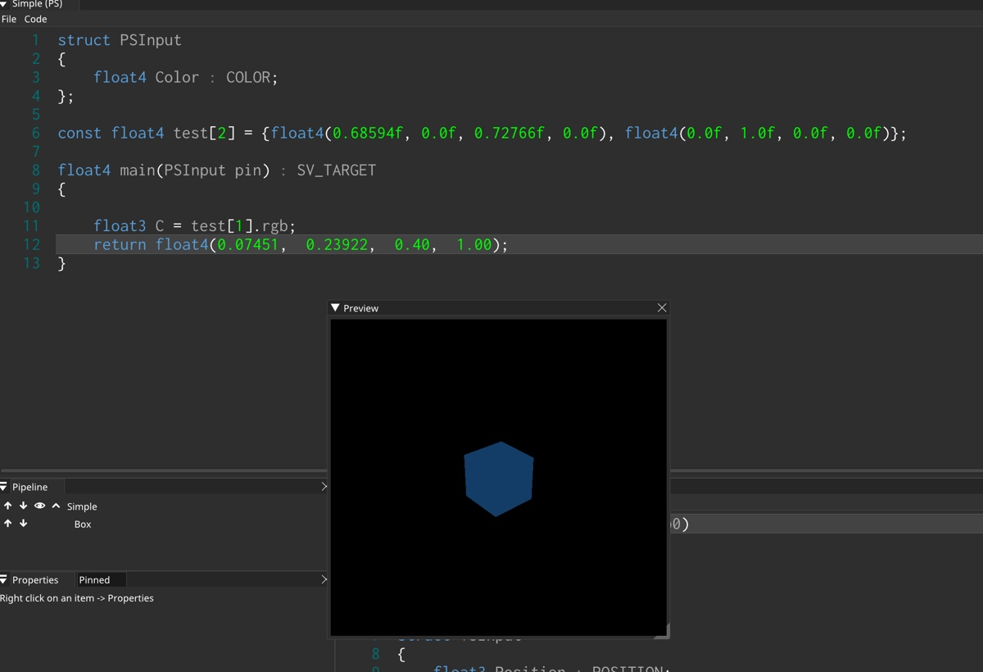Select the Box pipeline item
This screenshot has width=983, height=672.
point(83,524)
